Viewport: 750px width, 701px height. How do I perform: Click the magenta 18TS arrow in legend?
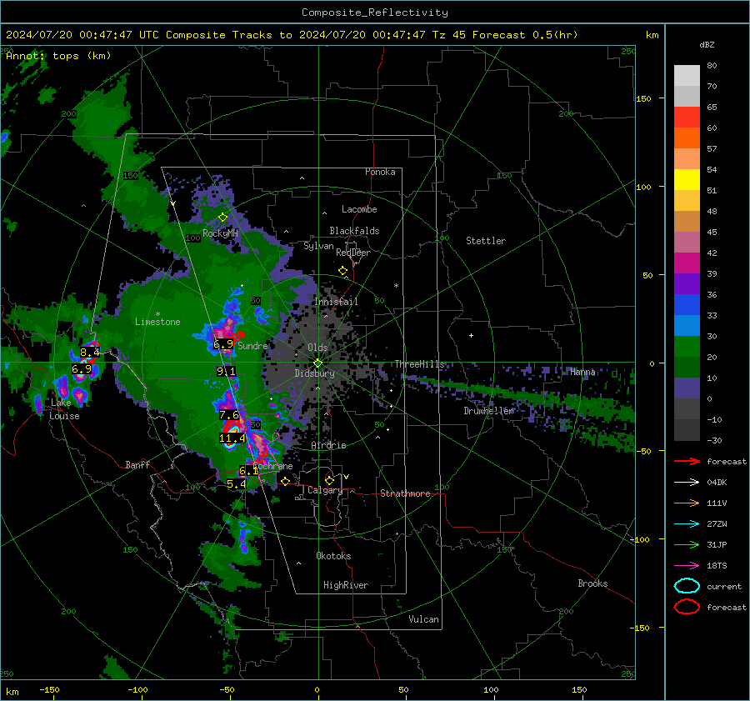tap(687, 566)
